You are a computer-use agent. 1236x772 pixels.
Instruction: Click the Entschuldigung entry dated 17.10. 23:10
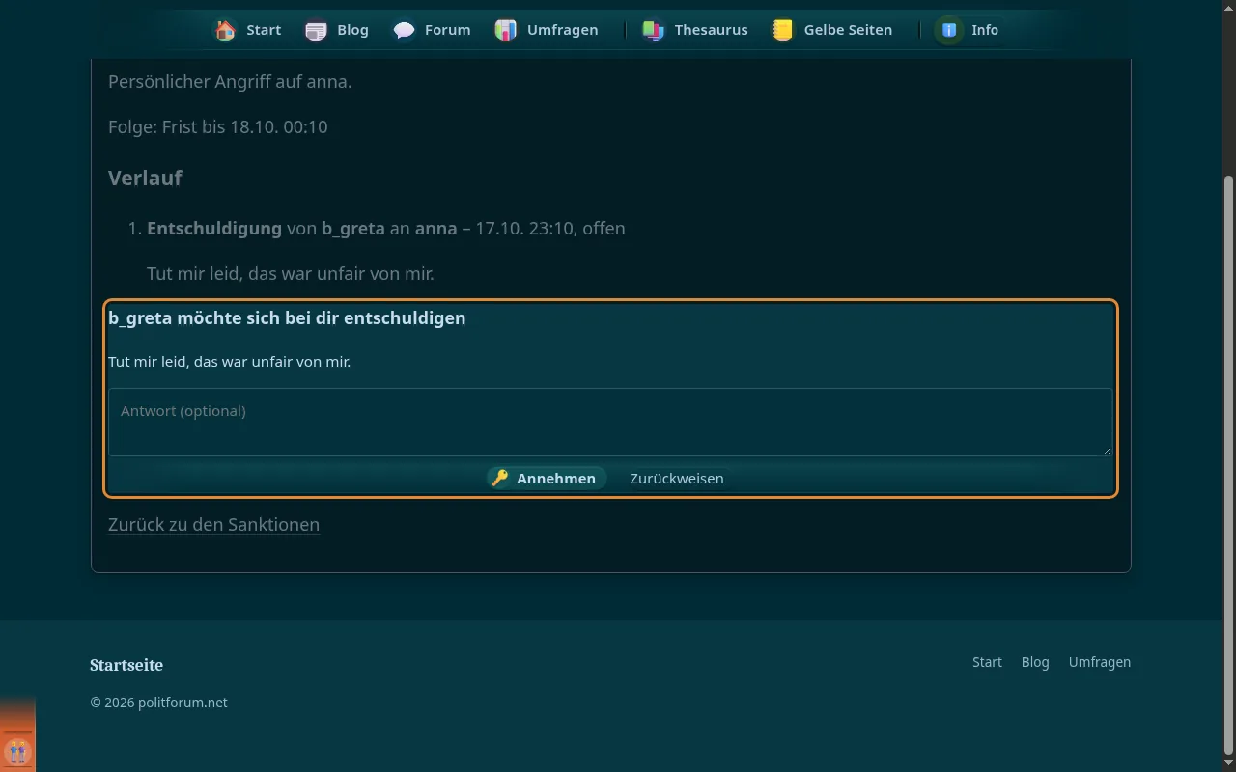[386, 229]
